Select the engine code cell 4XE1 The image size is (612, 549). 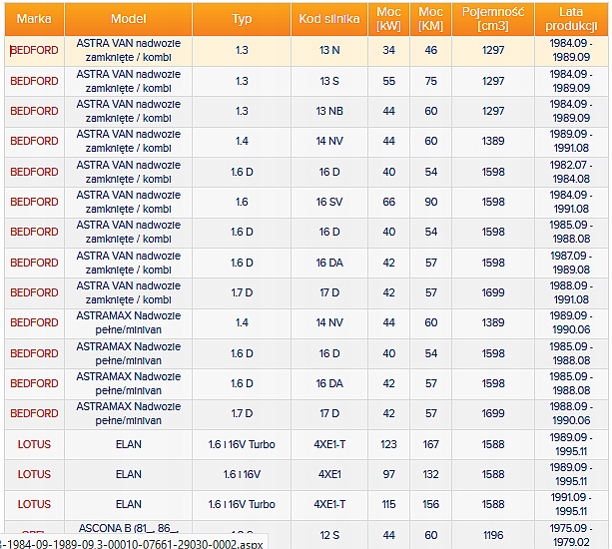(x=329, y=474)
